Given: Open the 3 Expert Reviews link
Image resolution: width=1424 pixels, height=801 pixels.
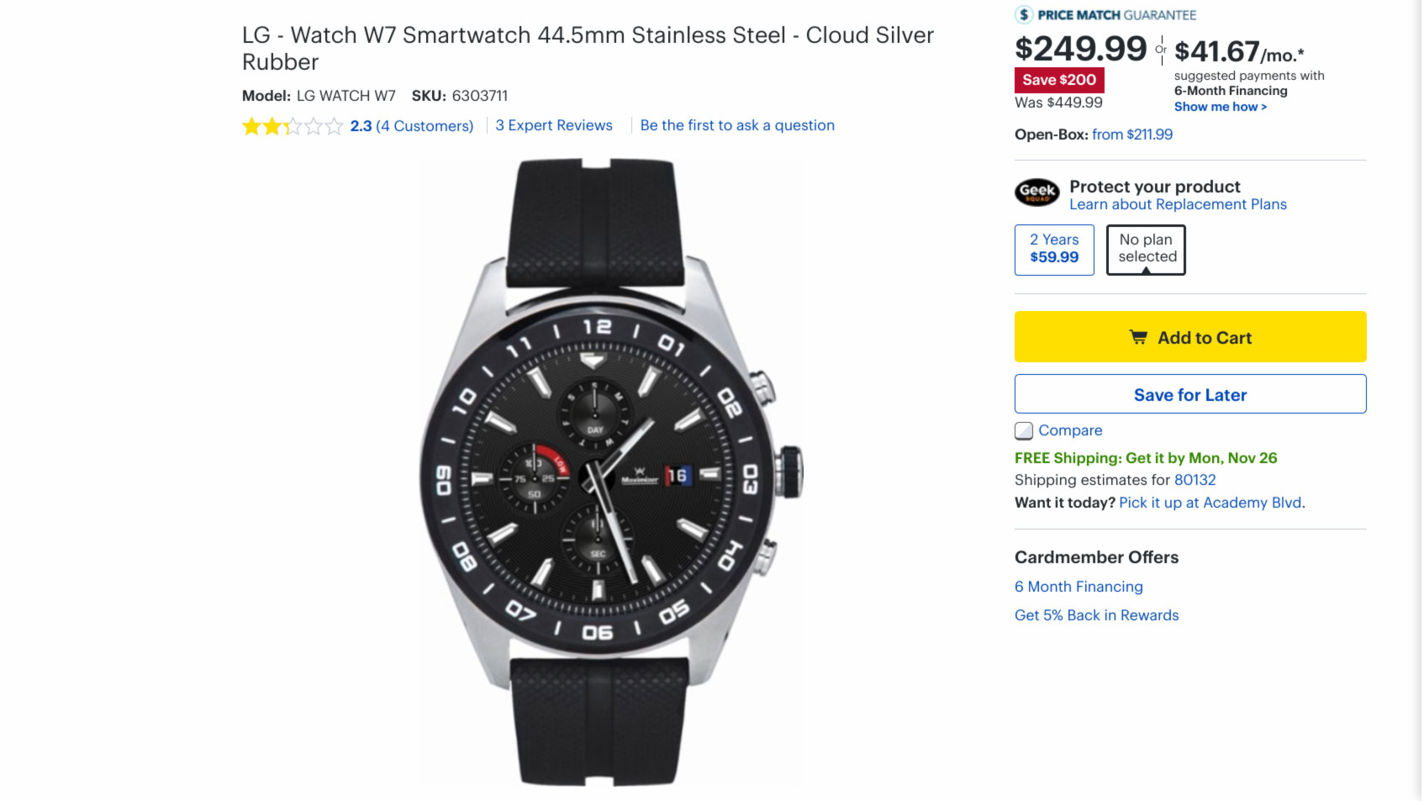Looking at the screenshot, I should 554,125.
